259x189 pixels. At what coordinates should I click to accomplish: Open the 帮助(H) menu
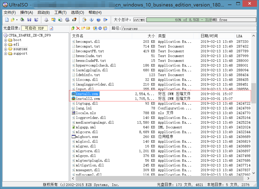pyautogui.click(x=95, y=12)
